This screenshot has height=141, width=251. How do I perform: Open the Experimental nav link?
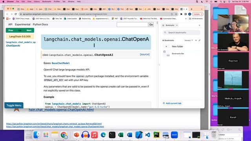pos(23,24)
